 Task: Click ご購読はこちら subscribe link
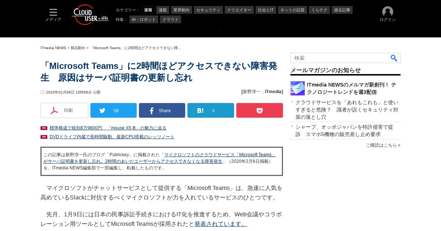(383, 145)
